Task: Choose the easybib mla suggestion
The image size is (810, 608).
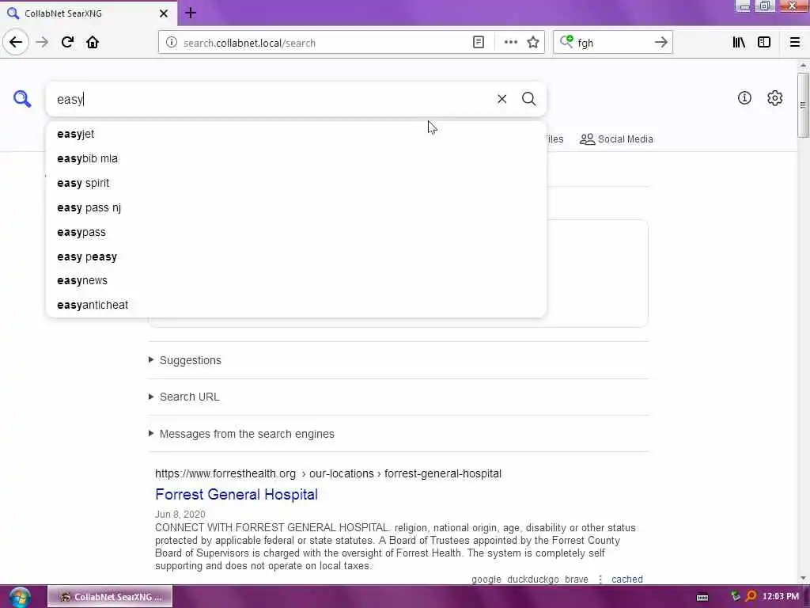Action: click(296, 158)
